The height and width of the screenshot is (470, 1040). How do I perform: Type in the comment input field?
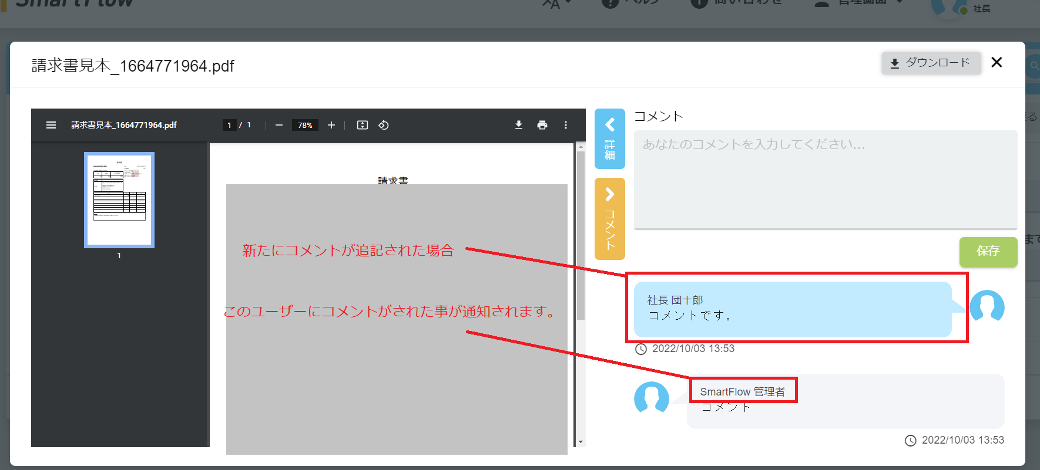coord(825,179)
